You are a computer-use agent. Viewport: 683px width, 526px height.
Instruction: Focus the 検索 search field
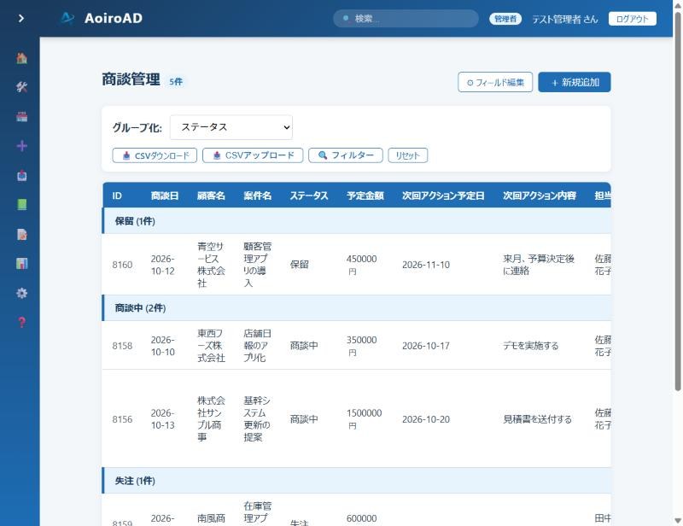coord(406,19)
